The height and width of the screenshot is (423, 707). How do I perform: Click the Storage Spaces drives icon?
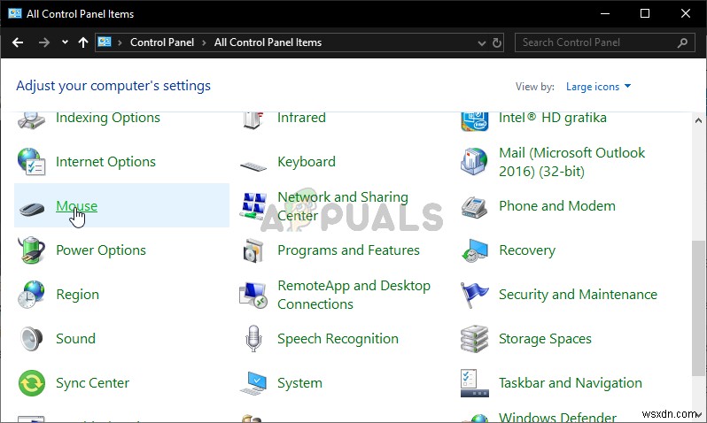click(x=475, y=339)
